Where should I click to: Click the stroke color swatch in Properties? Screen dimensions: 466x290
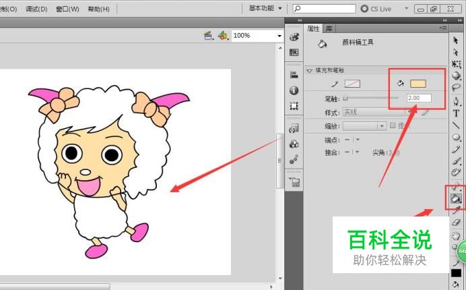352,84
